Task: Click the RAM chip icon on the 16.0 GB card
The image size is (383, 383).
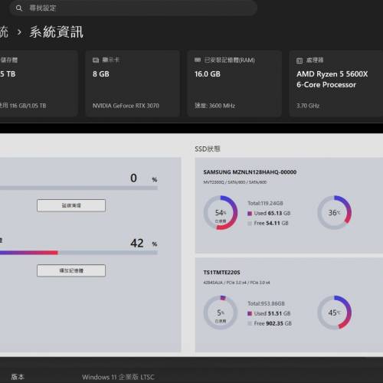Action: point(198,60)
